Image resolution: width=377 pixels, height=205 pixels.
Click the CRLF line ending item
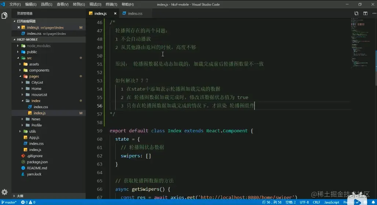click(x=316, y=202)
